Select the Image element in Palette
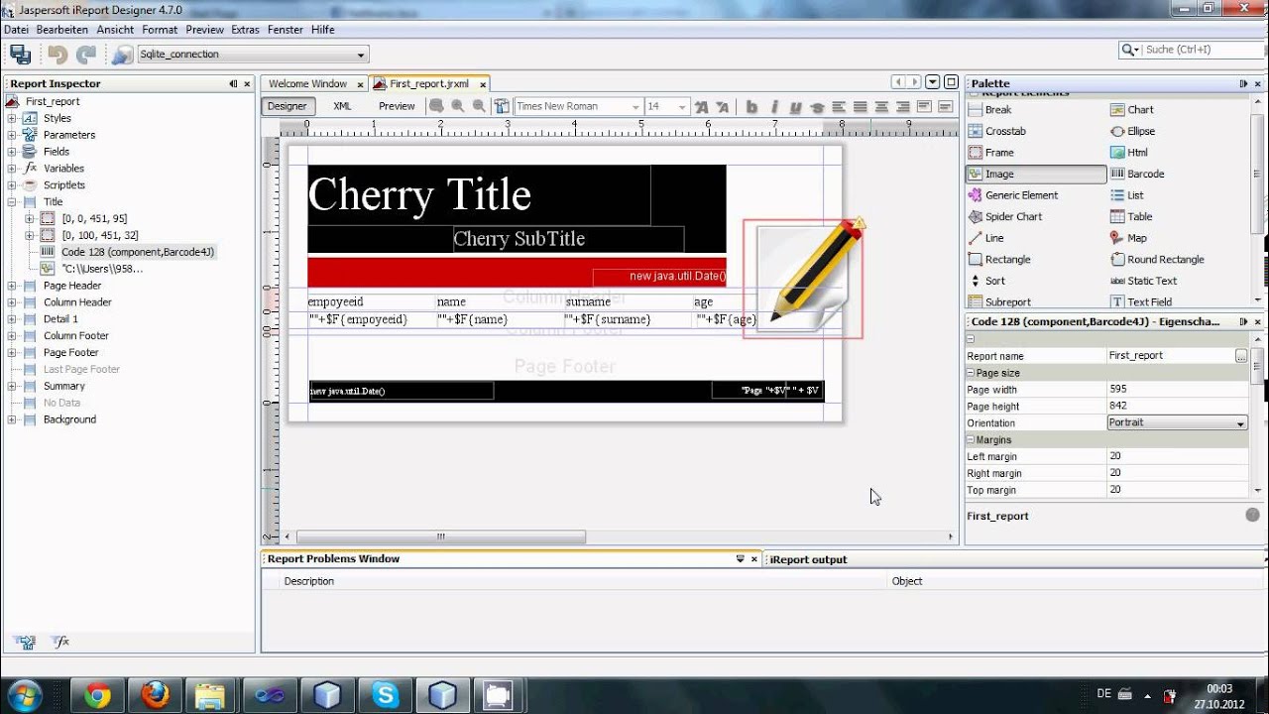Image resolution: width=1269 pixels, height=714 pixels. pyautogui.click(x=1036, y=174)
